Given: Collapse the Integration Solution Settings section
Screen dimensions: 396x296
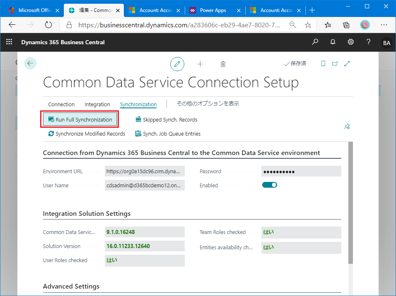Looking at the screenshot, I should 87,214.
